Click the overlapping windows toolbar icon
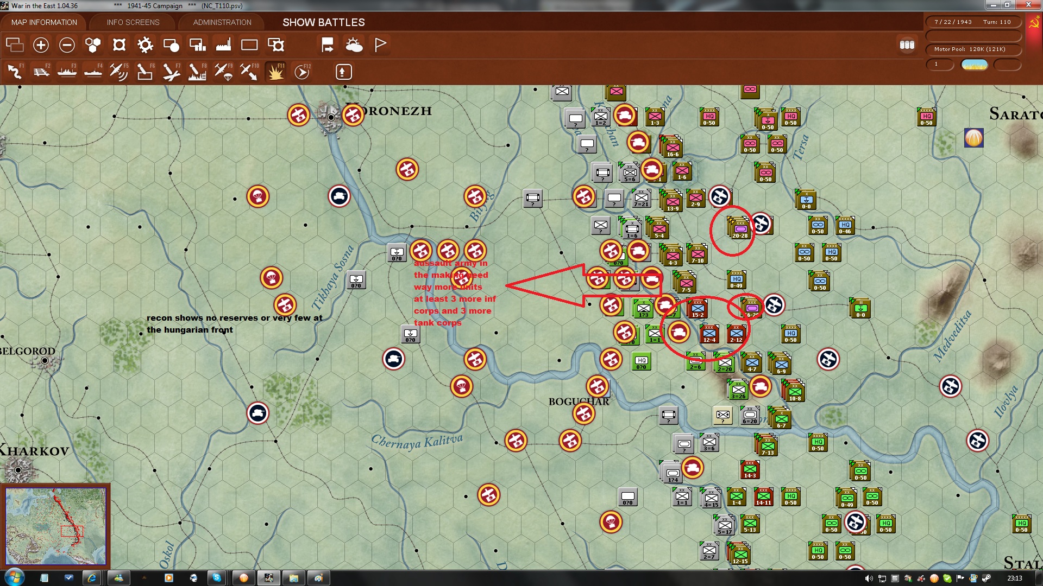This screenshot has width=1043, height=586. click(x=15, y=44)
